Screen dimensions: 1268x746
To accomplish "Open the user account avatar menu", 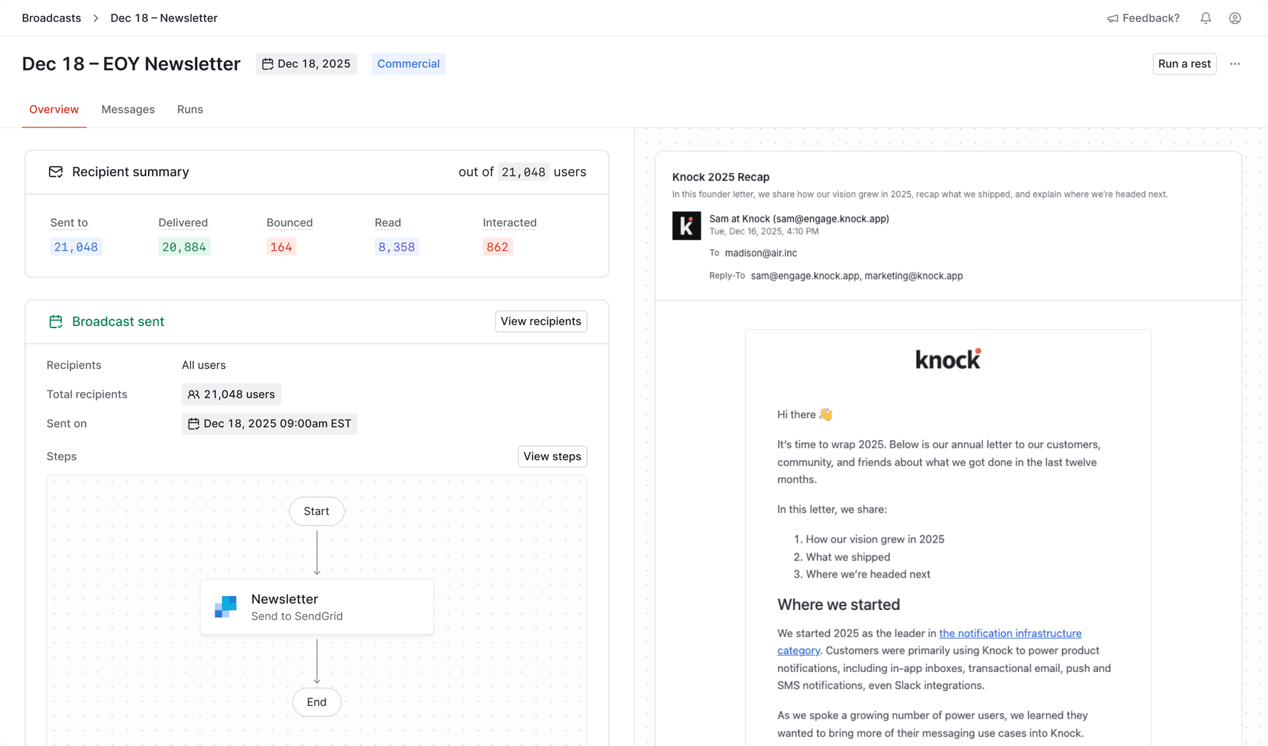I will point(1236,18).
